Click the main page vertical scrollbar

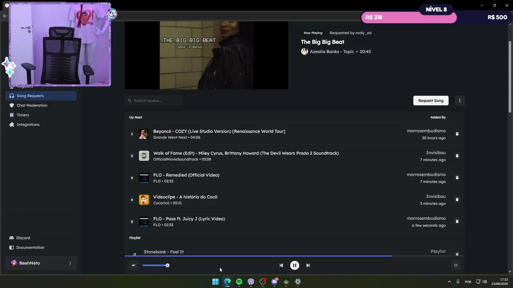[510, 76]
